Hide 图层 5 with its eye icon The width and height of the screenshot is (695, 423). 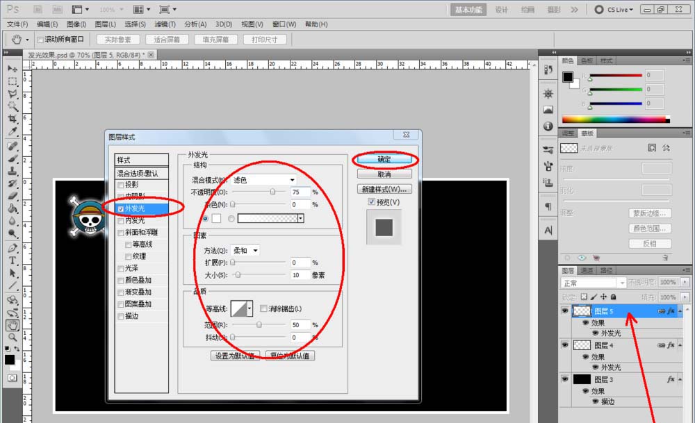click(564, 311)
